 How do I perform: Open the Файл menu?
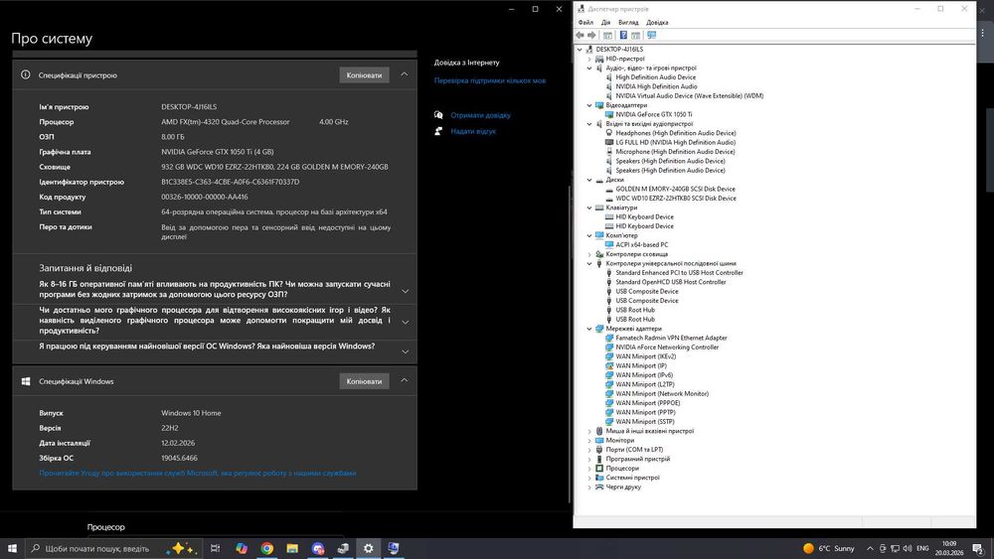pyautogui.click(x=585, y=22)
